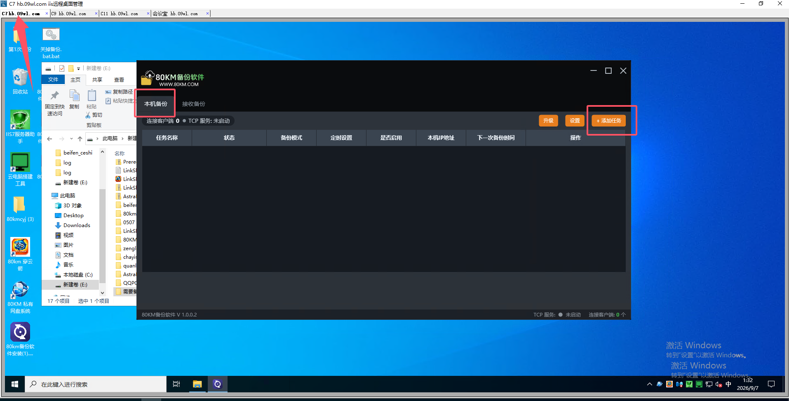789x401 pixels.
Task: Select the Recycle Bin (回收站) desktop icon
Action: pos(20,81)
